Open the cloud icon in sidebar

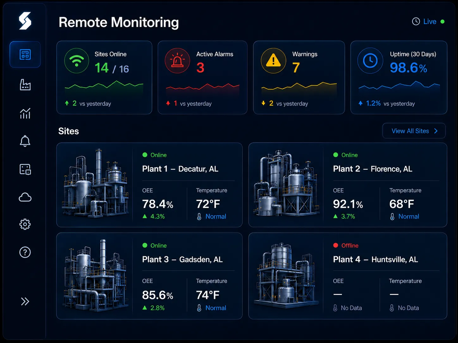(x=25, y=197)
